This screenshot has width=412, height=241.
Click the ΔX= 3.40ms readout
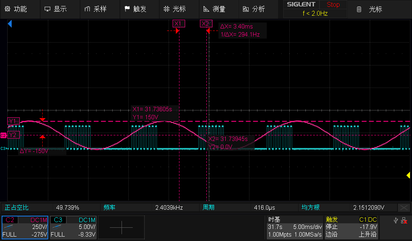pos(237,27)
